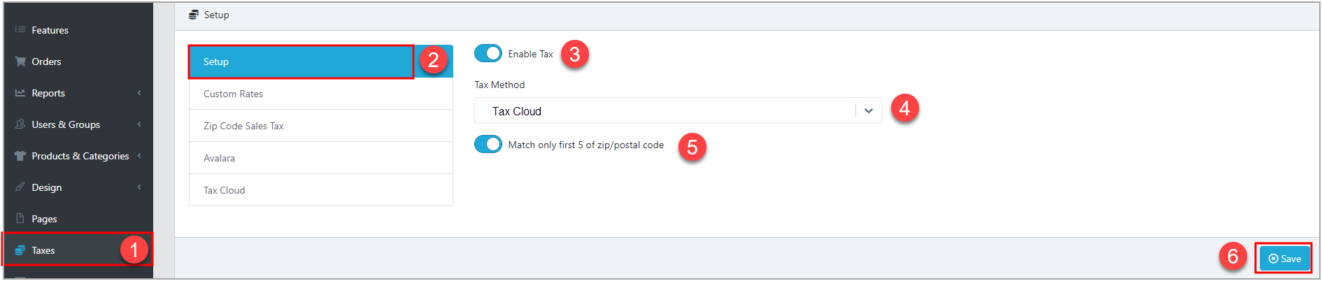Select the Avalara tab
The width and height of the screenshot is (1322, 281).
click(x=321, y=158)
